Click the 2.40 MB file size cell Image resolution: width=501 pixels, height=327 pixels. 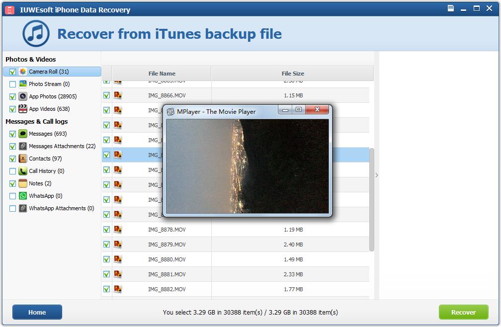(293, 245)
